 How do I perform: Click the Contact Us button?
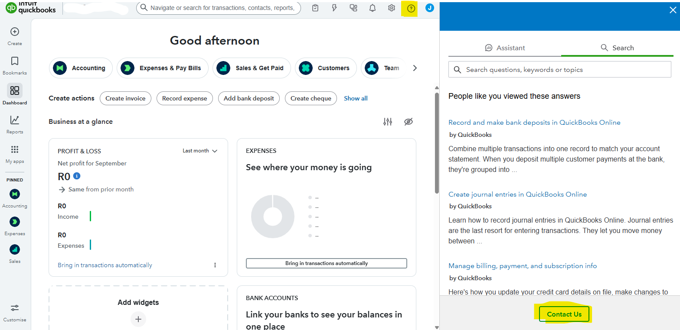coord(564,314)
